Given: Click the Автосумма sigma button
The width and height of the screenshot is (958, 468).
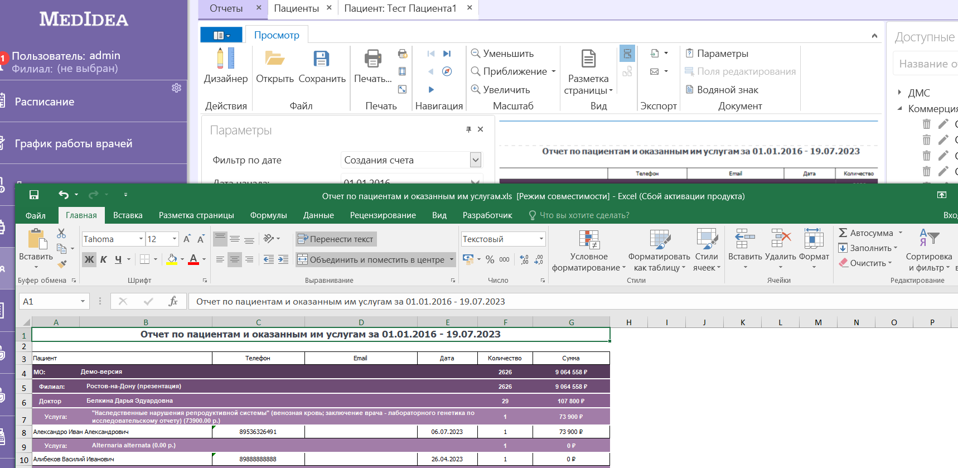Looking at the screenshot, I should coord(865,233).
